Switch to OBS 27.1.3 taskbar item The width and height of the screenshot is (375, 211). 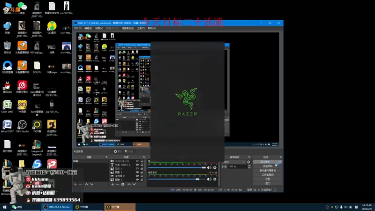pyautogui.click(x=57, y=207)
